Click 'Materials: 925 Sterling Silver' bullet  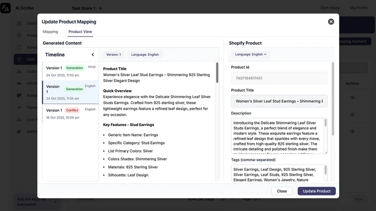[133, 167]
